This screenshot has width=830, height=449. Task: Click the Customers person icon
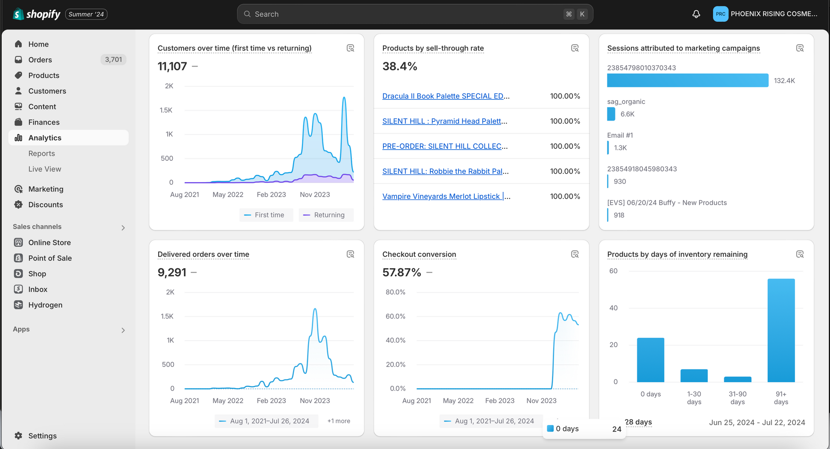coord(18,91)
